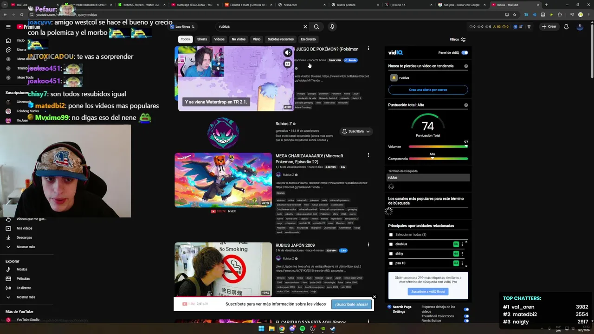
Task: Toggle the Panel de vidIQ switch
Action: [465, 52]
